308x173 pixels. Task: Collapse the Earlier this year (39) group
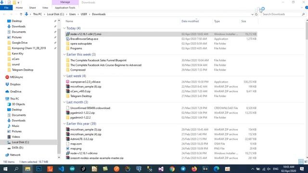(64, 124)
